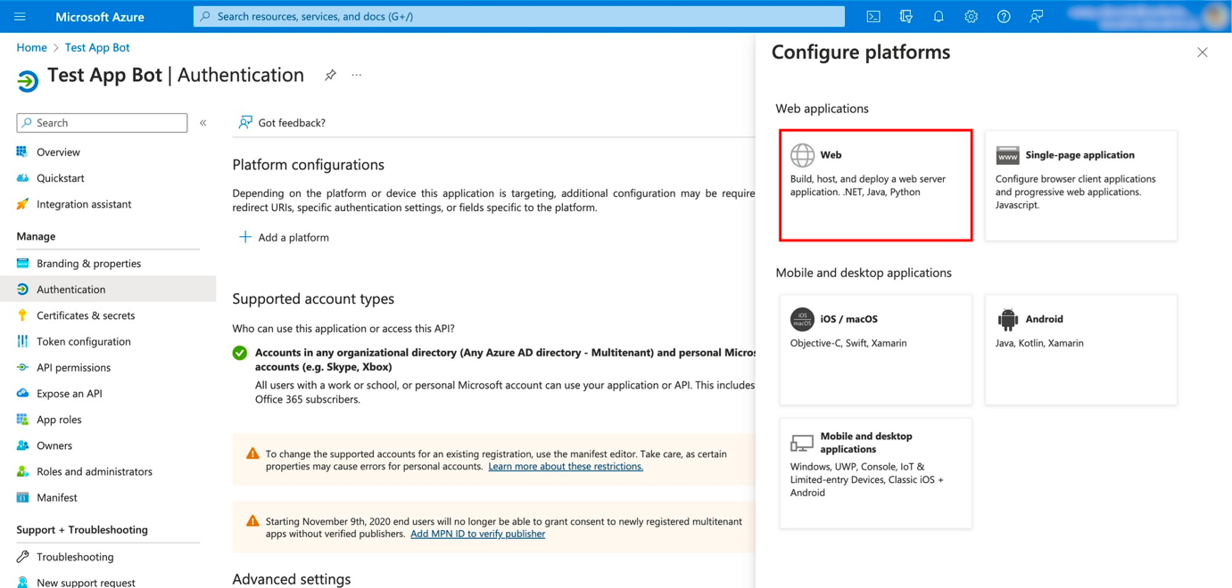Choose the iOS / macOS platform card
This screenshot has width=1232, height=588.
coord(875,349)
